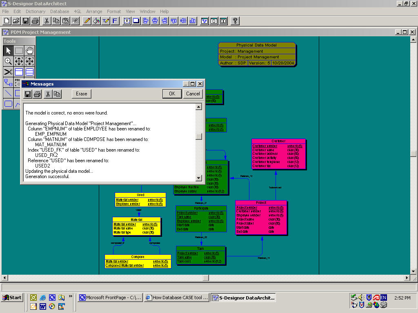Viewport: 418px width, 313px height.
Task: Click OK in the Messages window
Action: coord(172,94)
